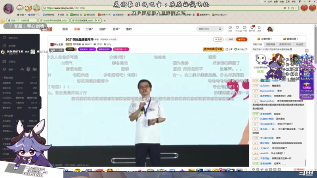Screen dimensions: 317x178
Task: Open CS:GO category in sidebar
Action: [x=19, y=93]
